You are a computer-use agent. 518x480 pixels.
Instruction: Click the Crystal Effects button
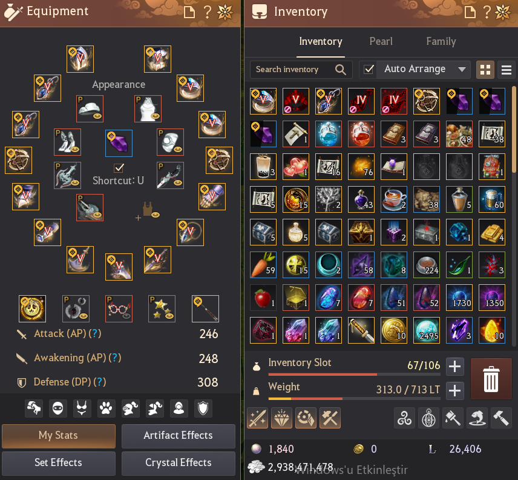pos(179,463)
